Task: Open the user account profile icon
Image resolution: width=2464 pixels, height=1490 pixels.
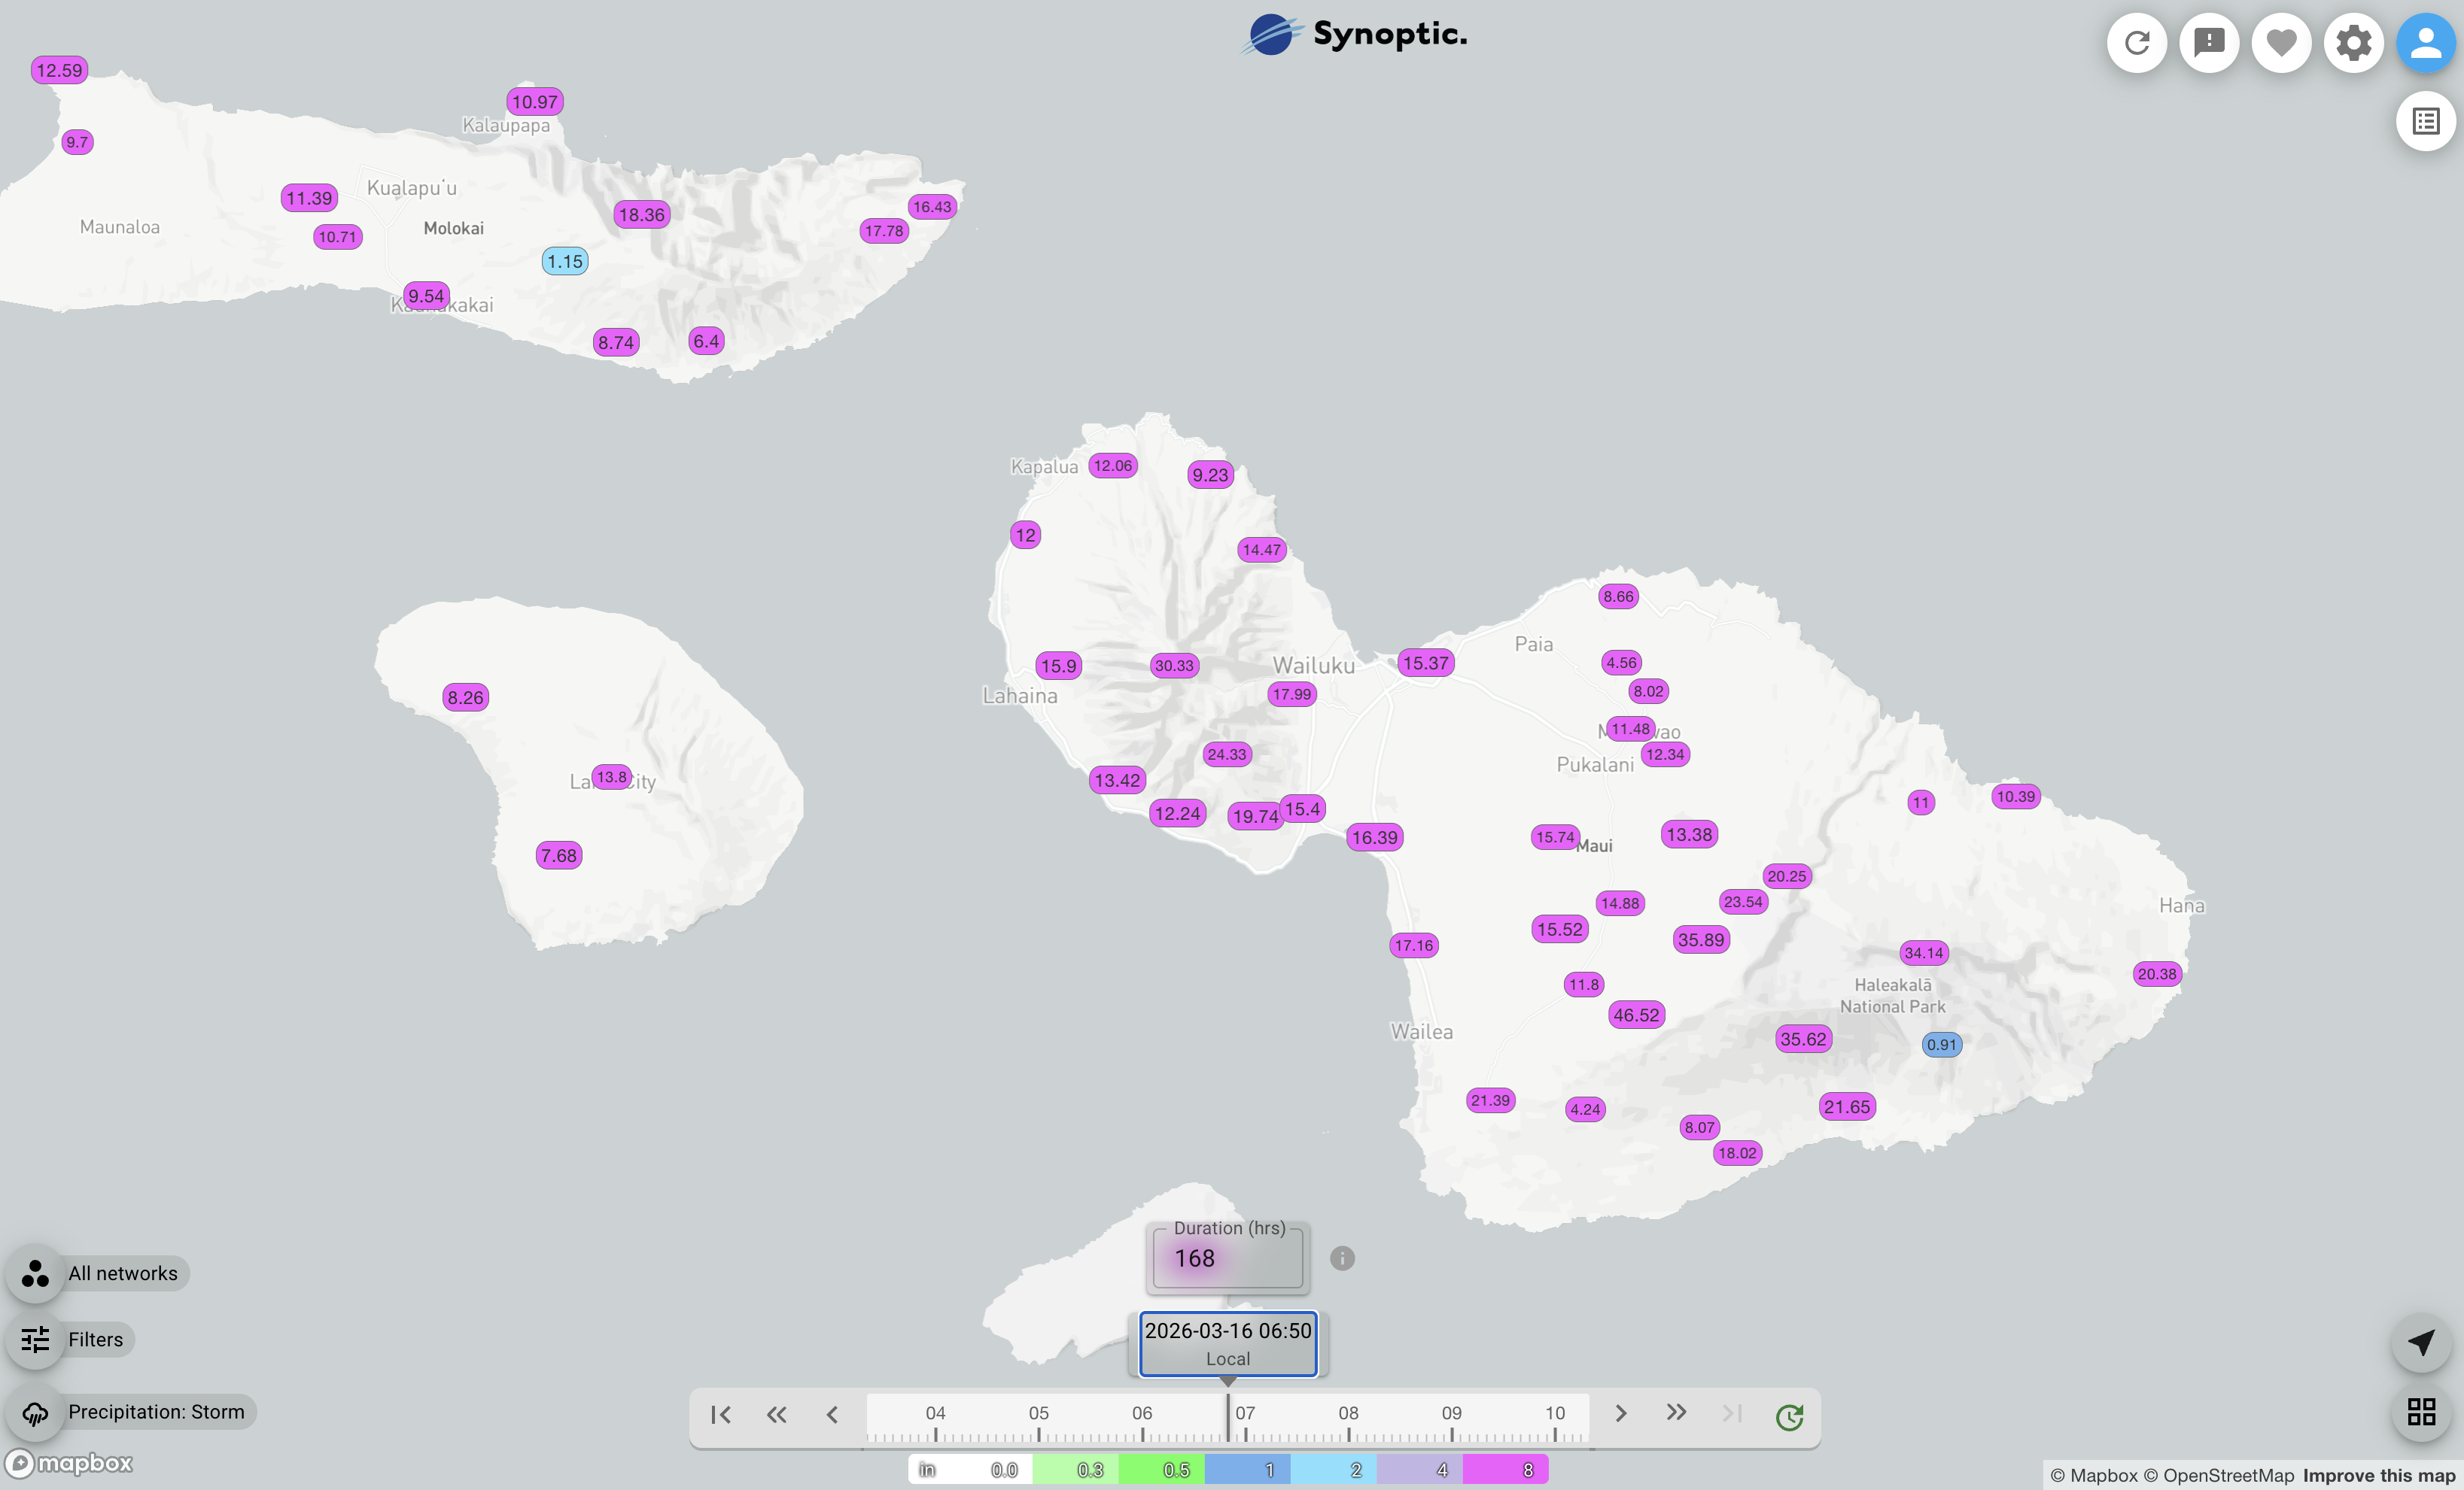Action: [x=2425, y=43]
